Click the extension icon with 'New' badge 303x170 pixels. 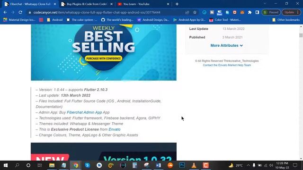pos(220,13)
